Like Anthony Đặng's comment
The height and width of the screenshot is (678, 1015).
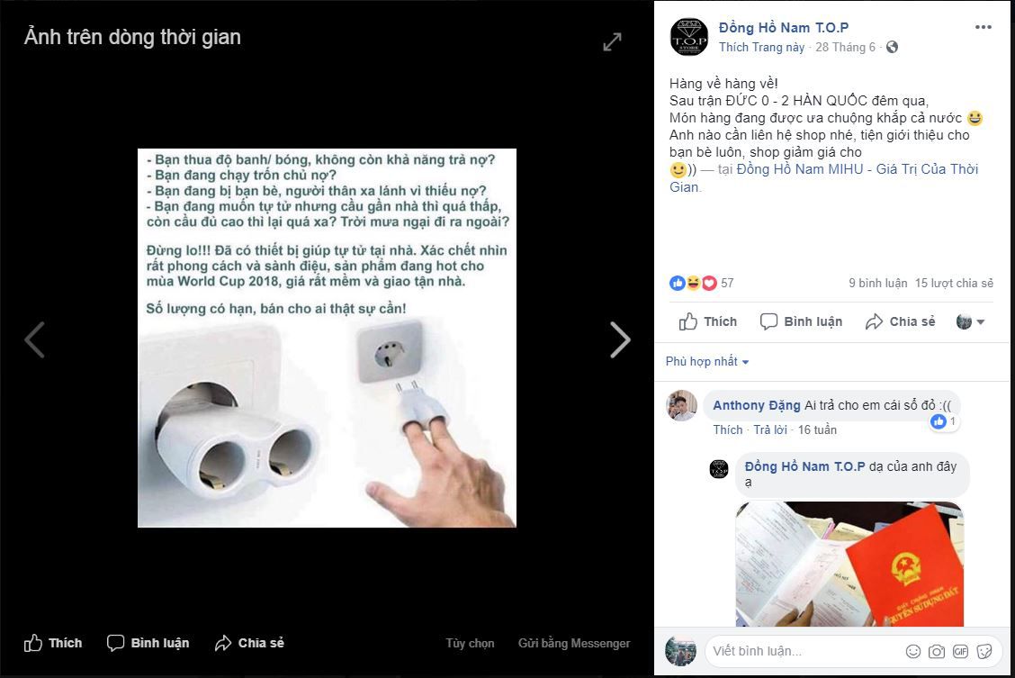tap(728, 430)
